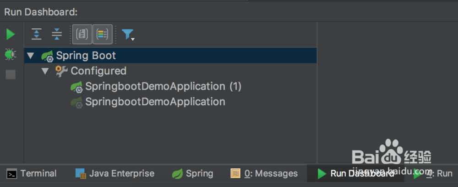Toggle group by run status button
The image size is (458, 187).
point(103,34)
